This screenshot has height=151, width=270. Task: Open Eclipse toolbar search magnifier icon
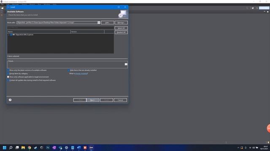[247, 8]
